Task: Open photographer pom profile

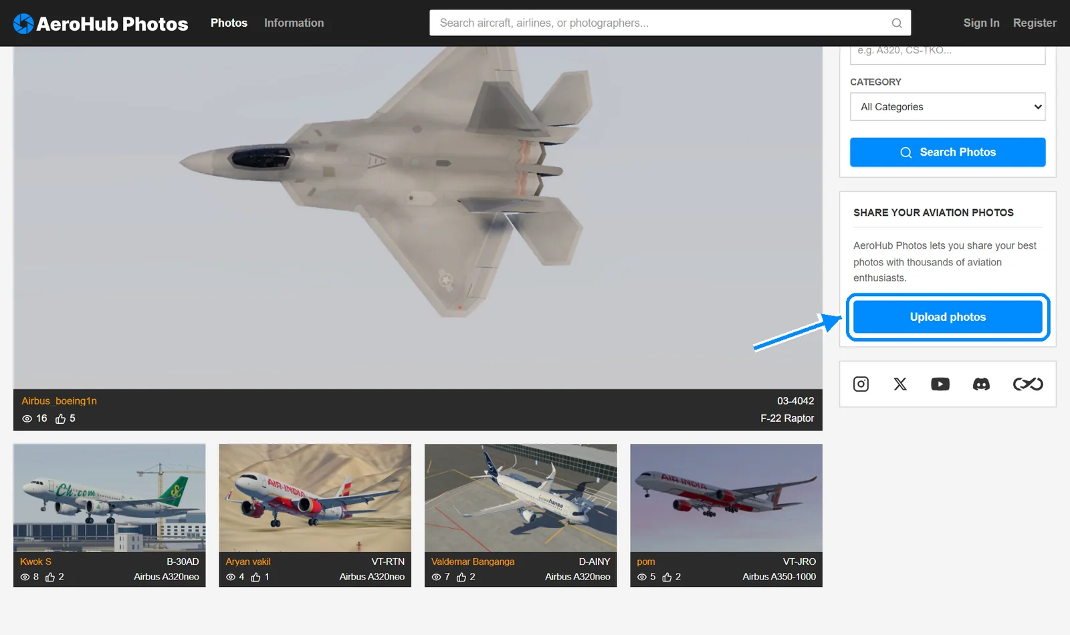Action: (x=646, y=561)
